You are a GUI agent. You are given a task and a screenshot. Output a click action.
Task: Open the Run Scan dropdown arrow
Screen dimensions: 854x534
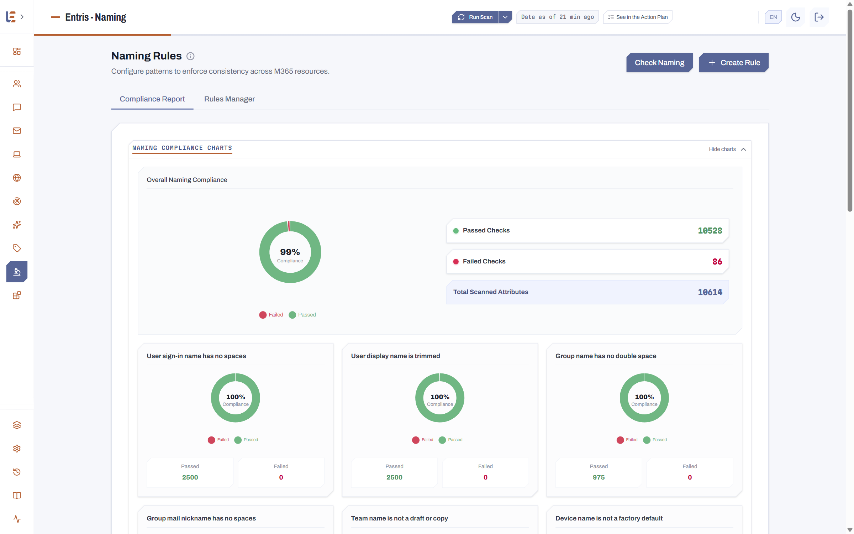point(505,17)
